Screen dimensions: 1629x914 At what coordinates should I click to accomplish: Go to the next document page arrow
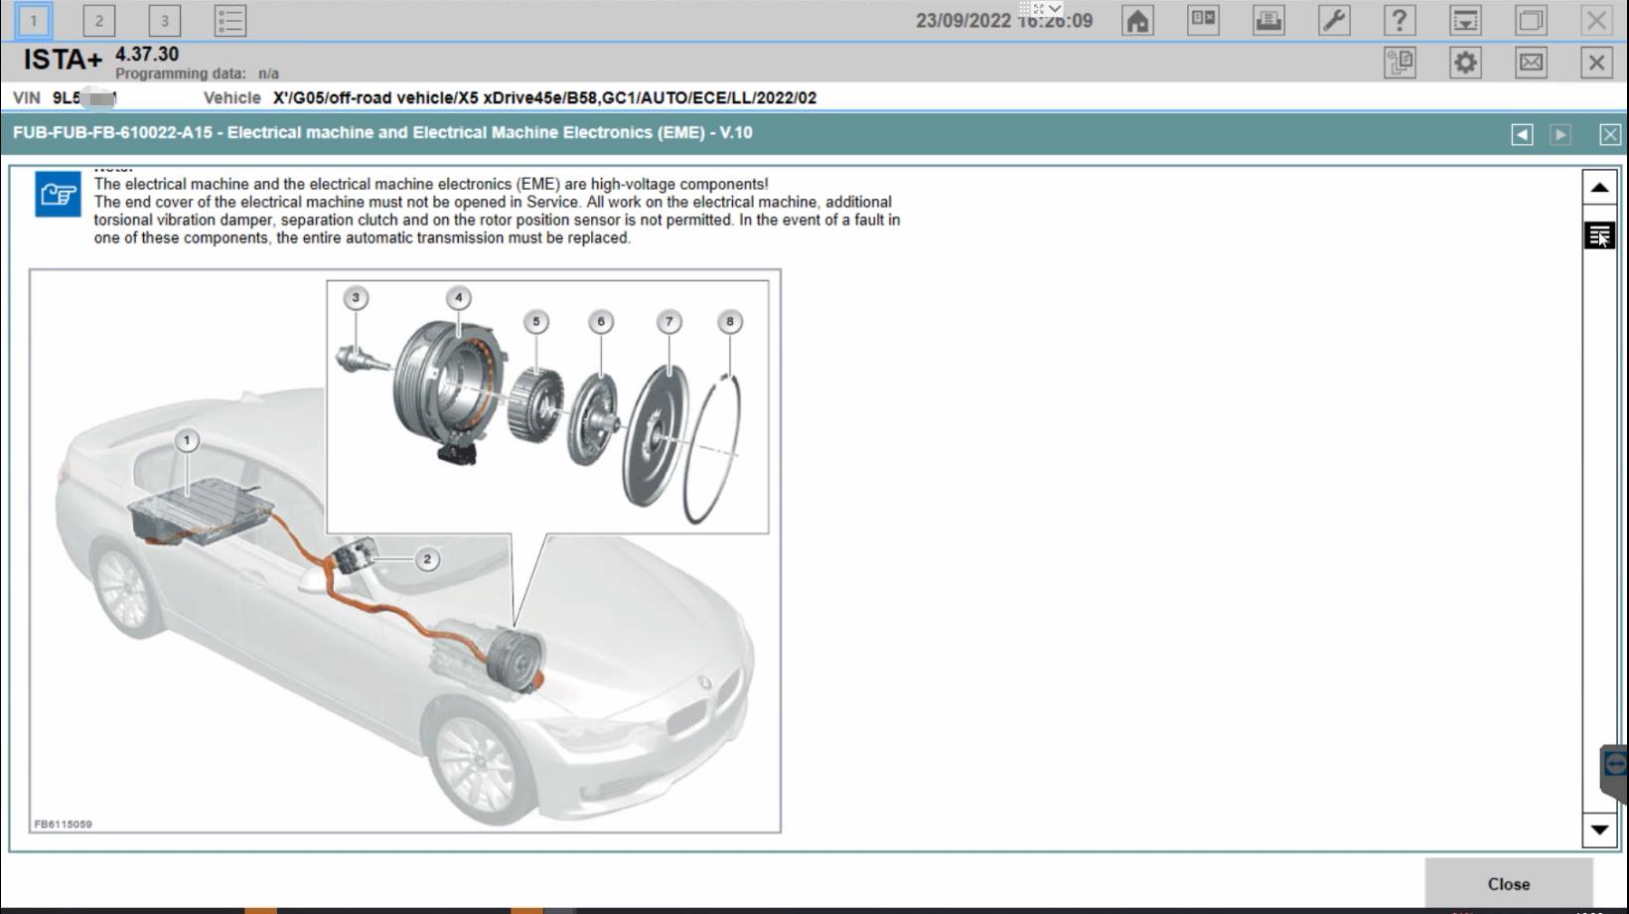pos(1560,134)
